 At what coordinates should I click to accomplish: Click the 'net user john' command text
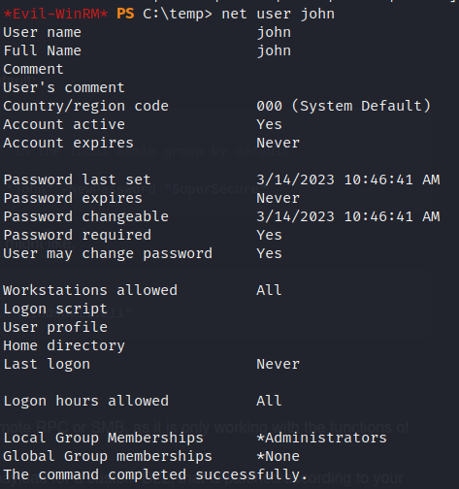(x=278, y=14)
